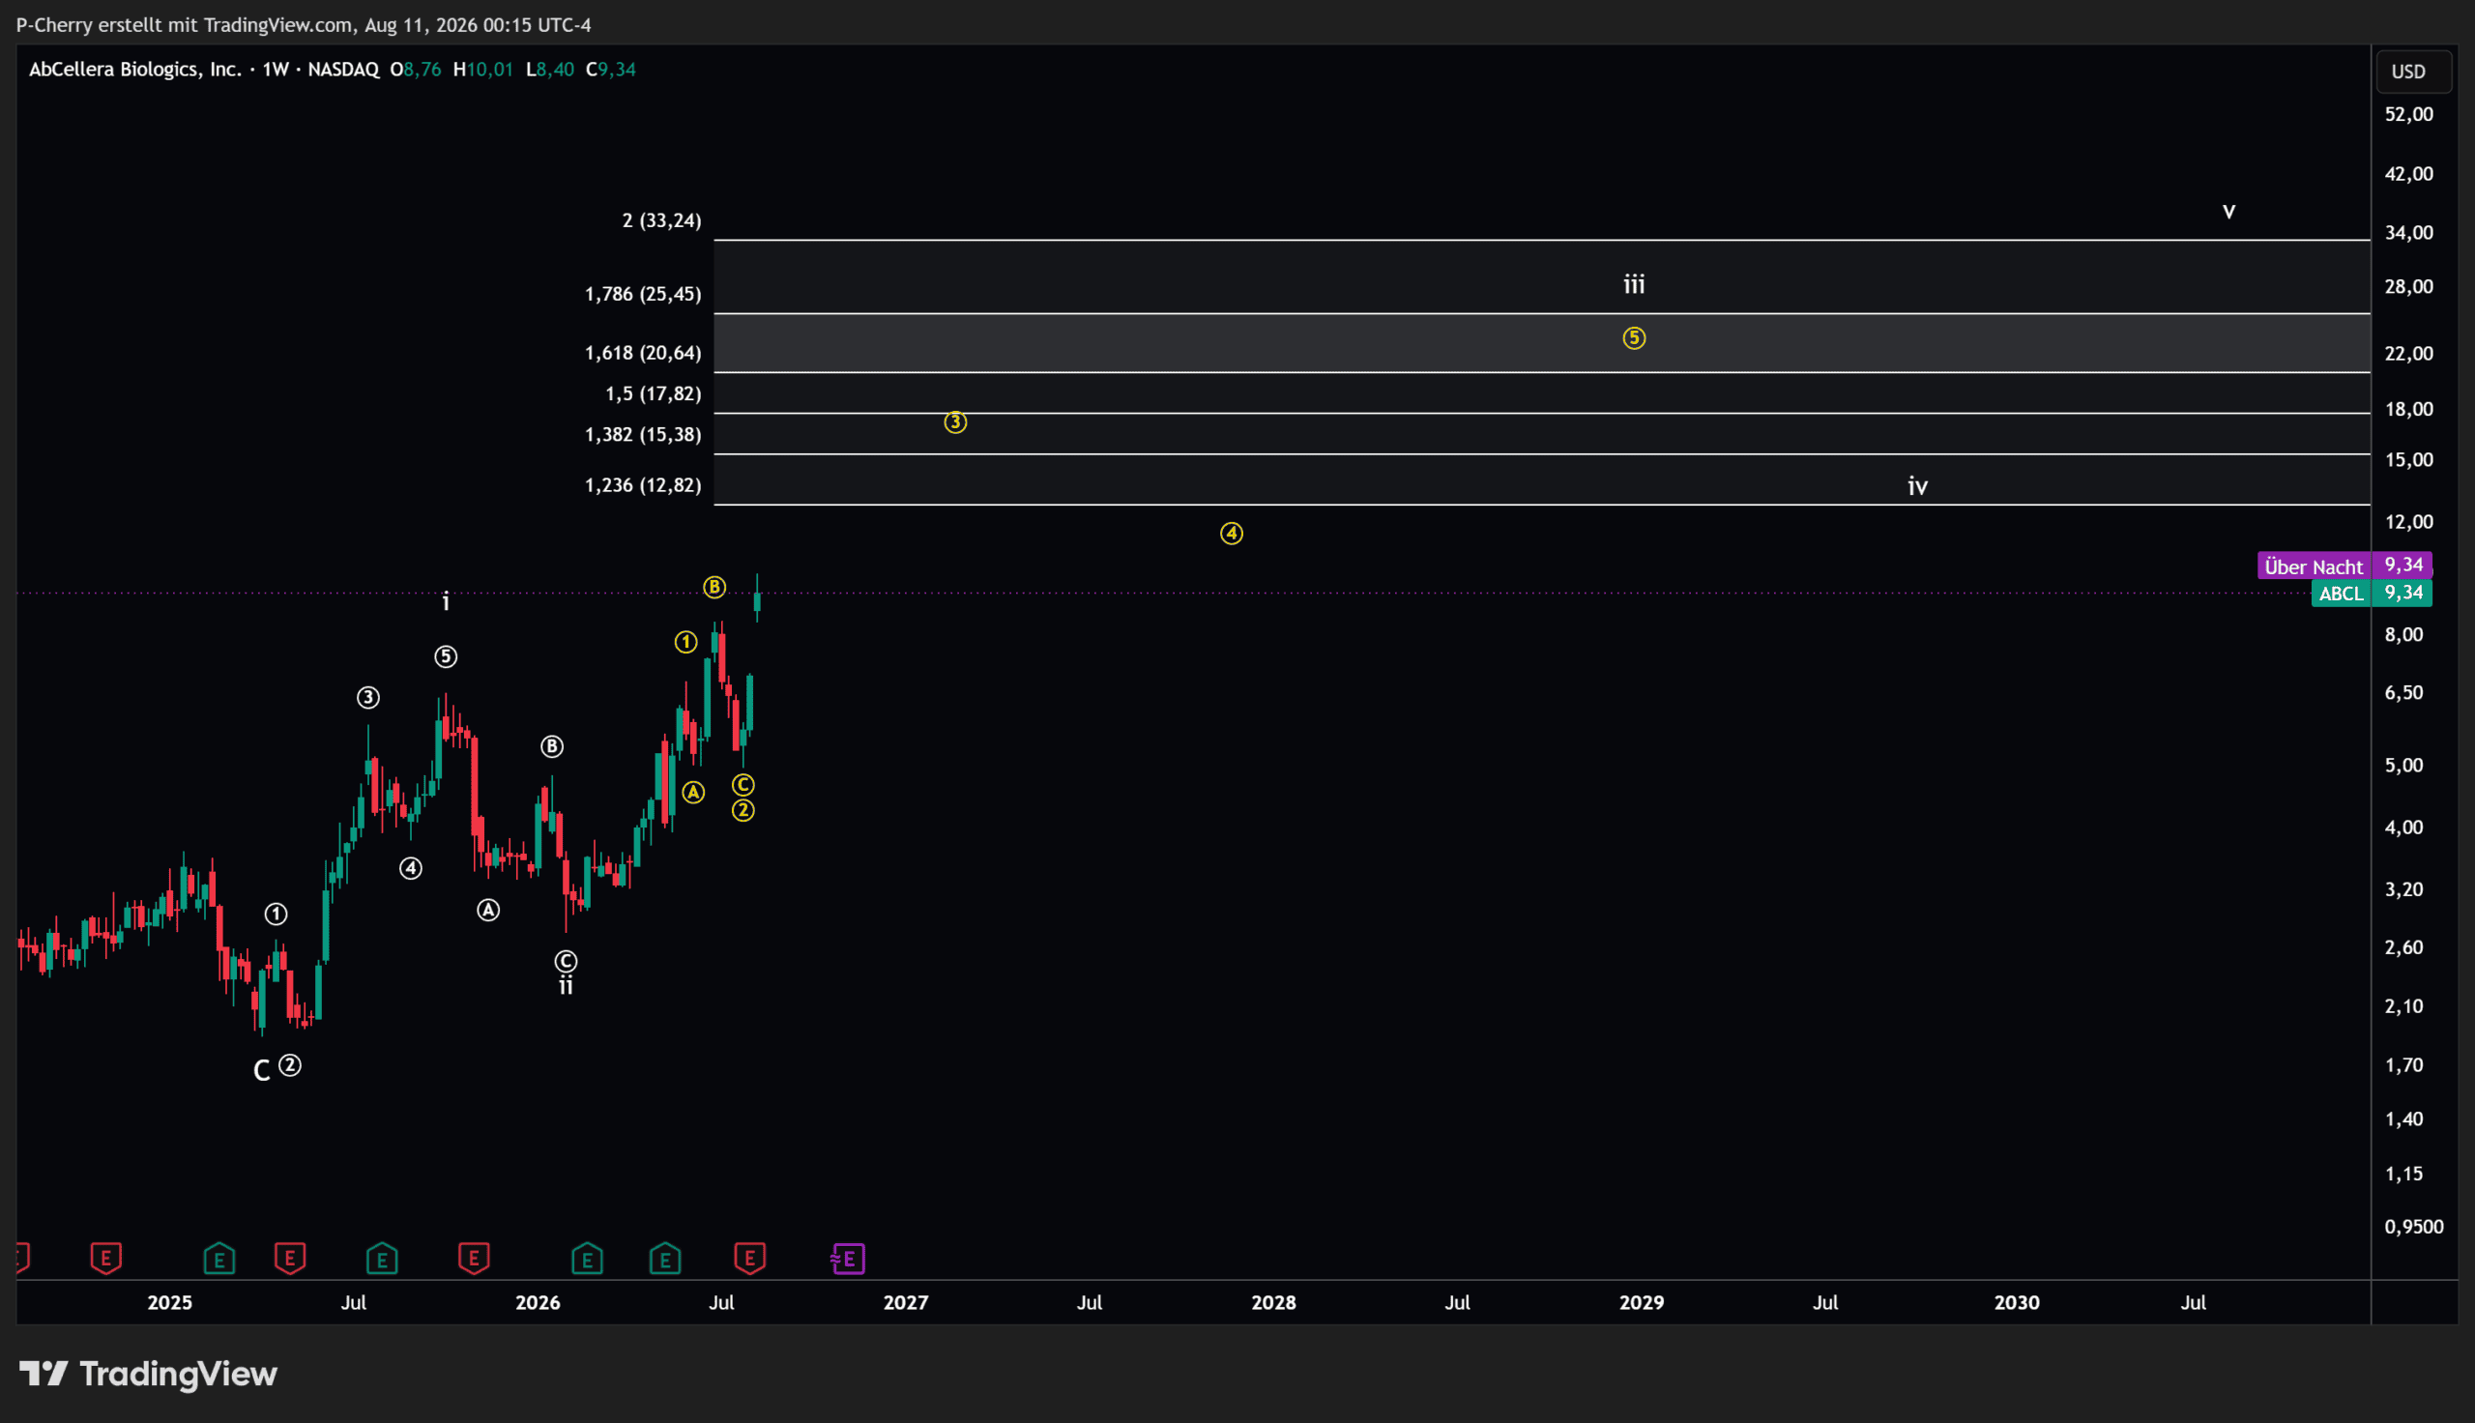This screenshot has height=1423, width=2475.
Task: Click the P-Cherry erstellt mit TradingView.com header text
Action: pos(185,25)
